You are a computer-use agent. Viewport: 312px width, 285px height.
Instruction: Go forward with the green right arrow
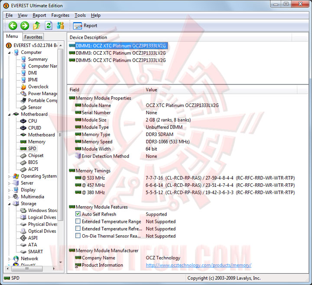coord(25,26)
